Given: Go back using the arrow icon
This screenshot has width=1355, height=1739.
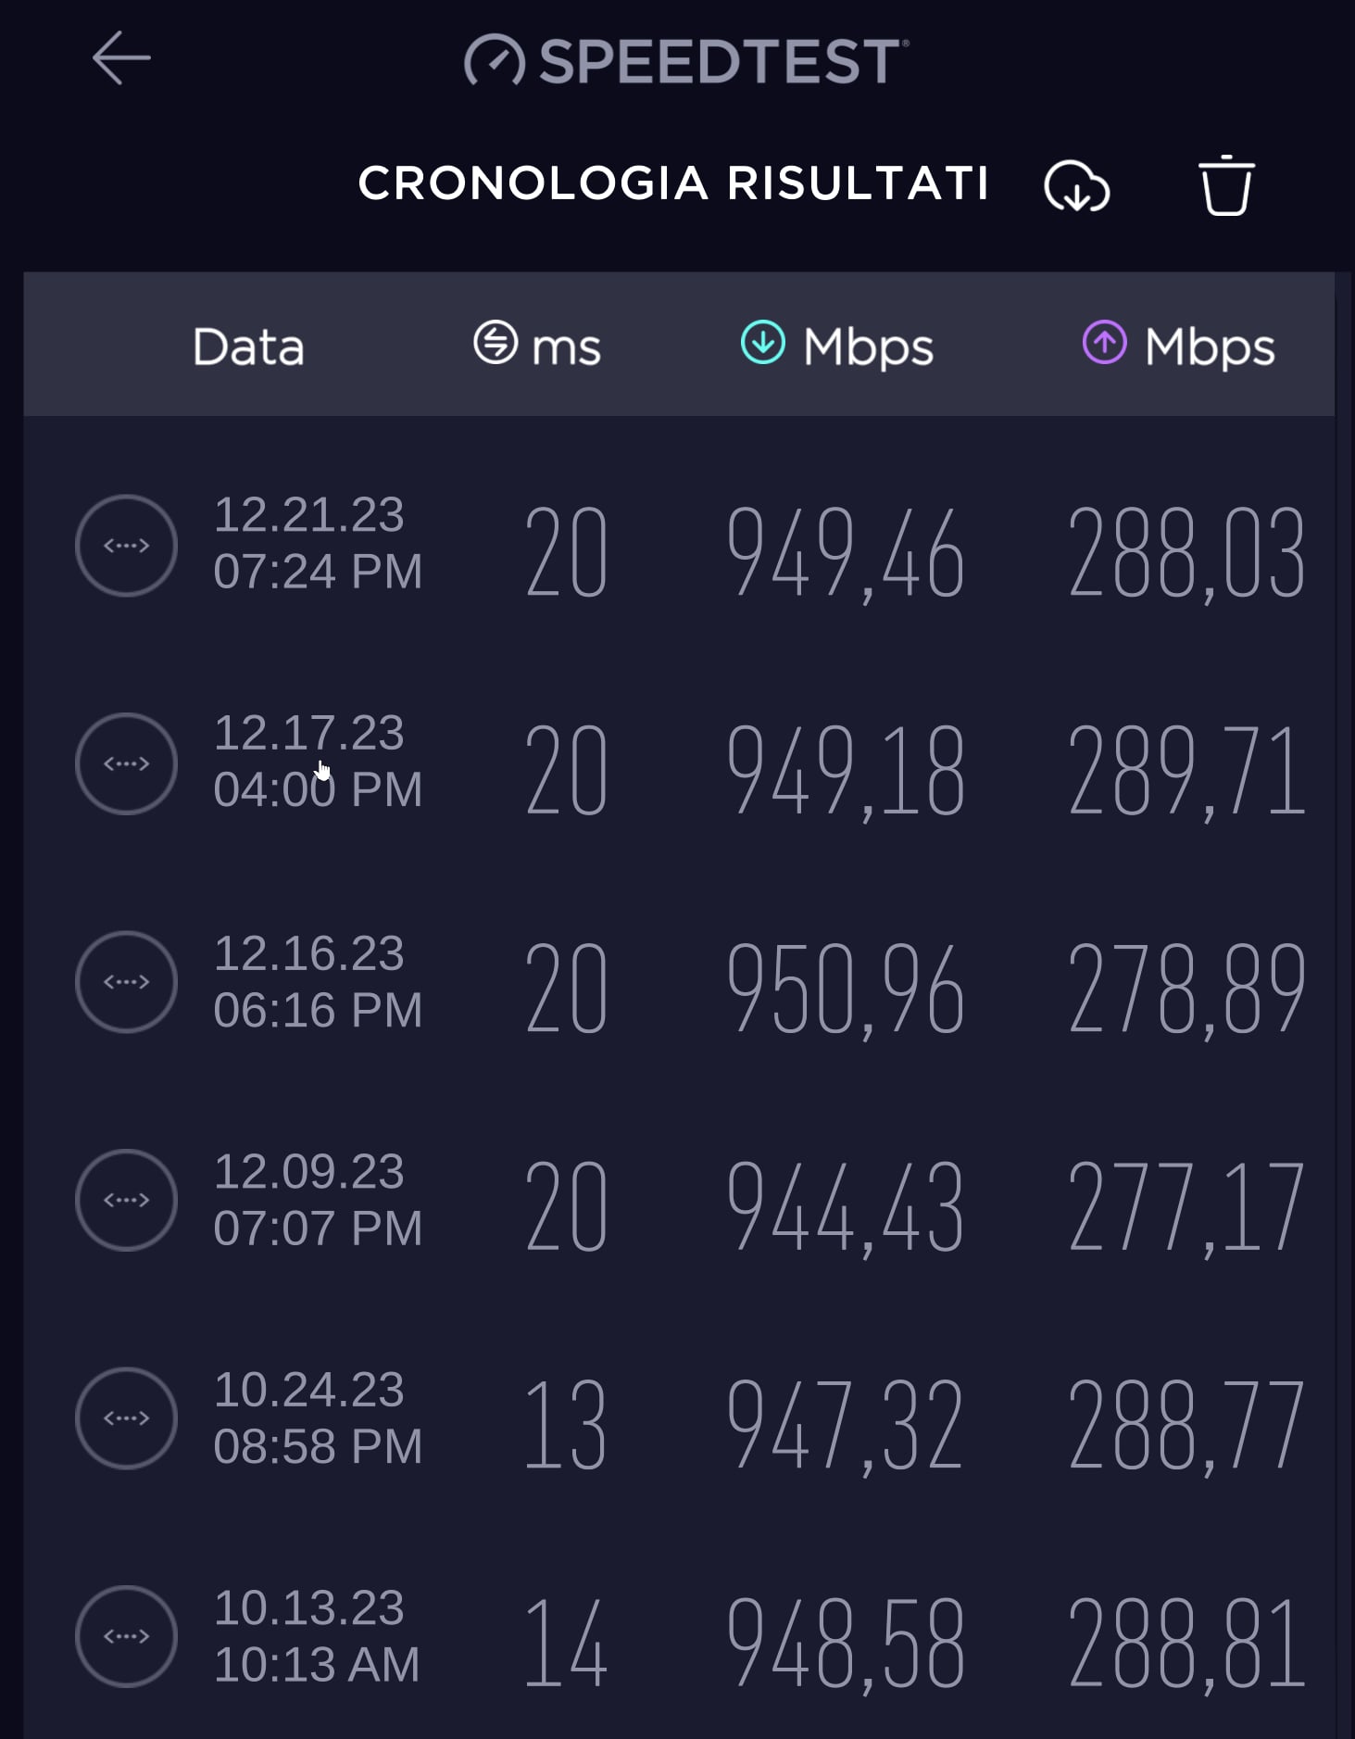Looking at the screenshot, I should (121, 58).
